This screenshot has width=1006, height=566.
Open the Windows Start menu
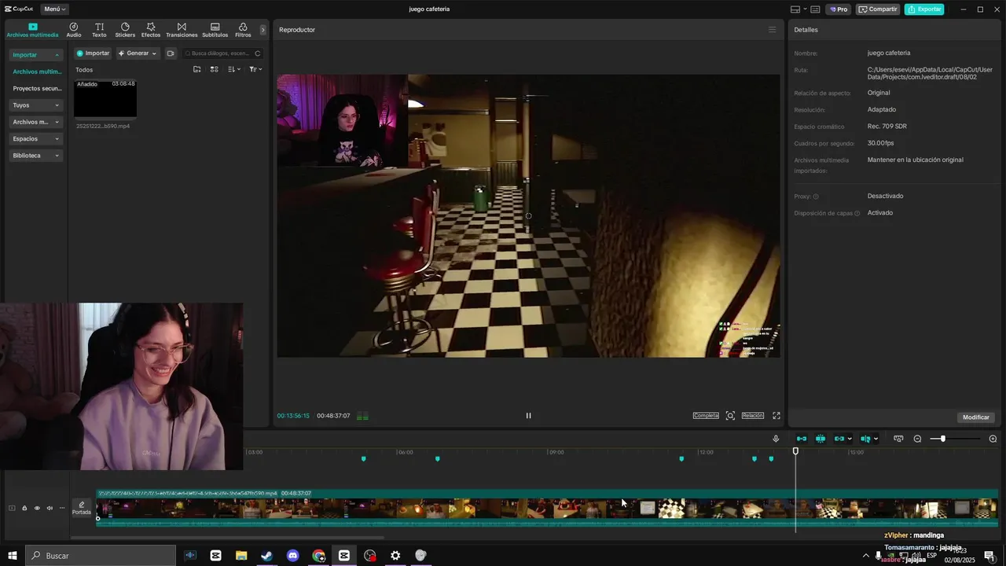(x=13, y=556)
